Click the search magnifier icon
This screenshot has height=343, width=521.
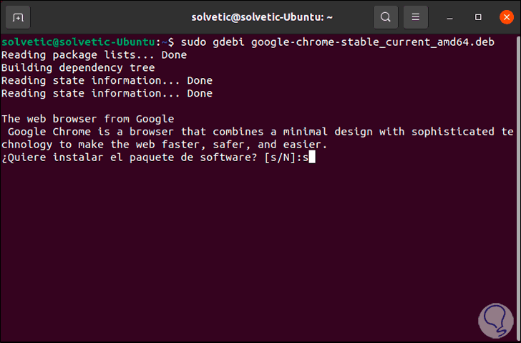[x=386, y=16]
